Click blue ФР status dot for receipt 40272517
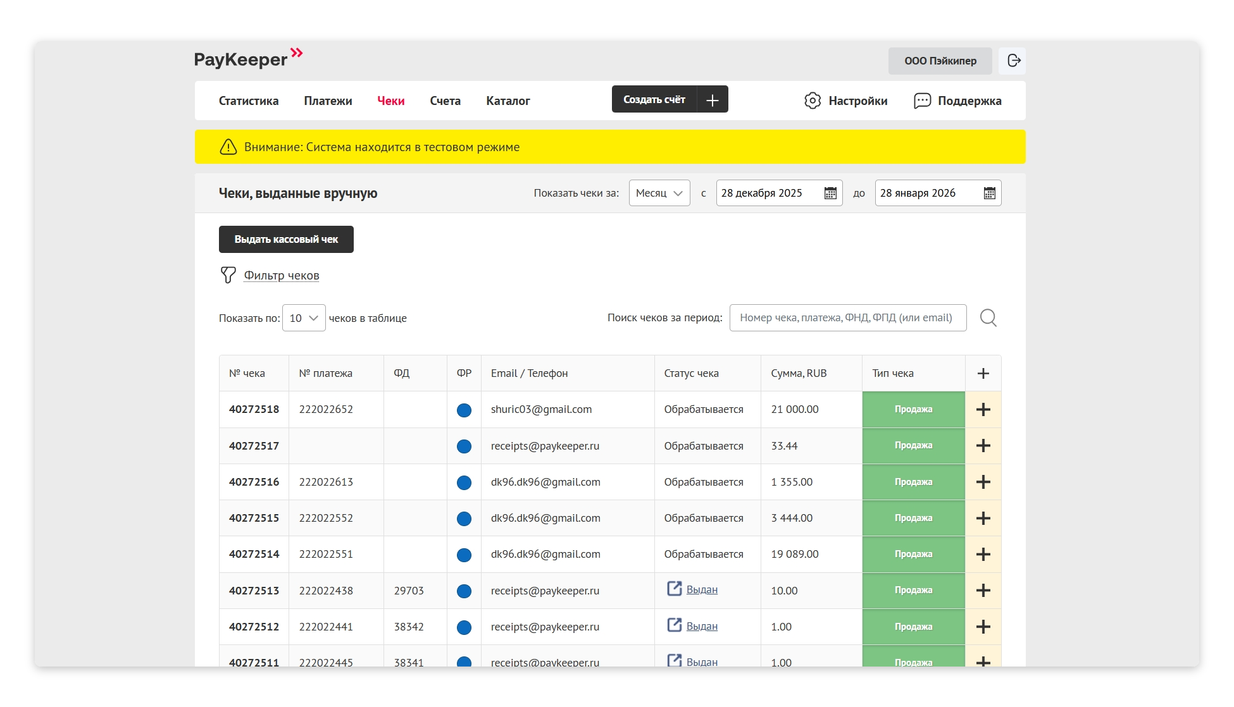1234x707 pixels. pyautogui.click(x=464, y=446)
